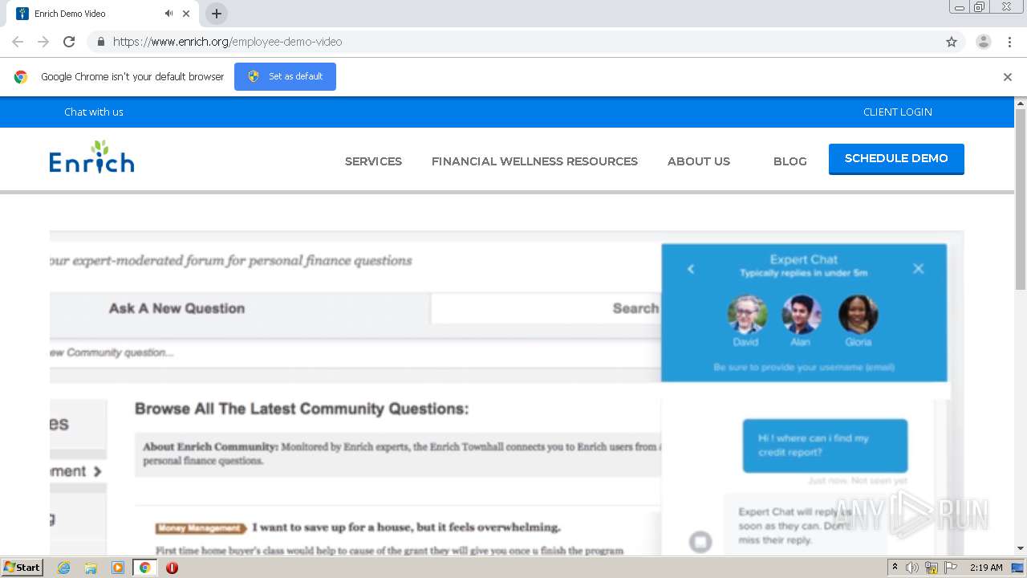Open the Windows Start menu

click(22, 568)
